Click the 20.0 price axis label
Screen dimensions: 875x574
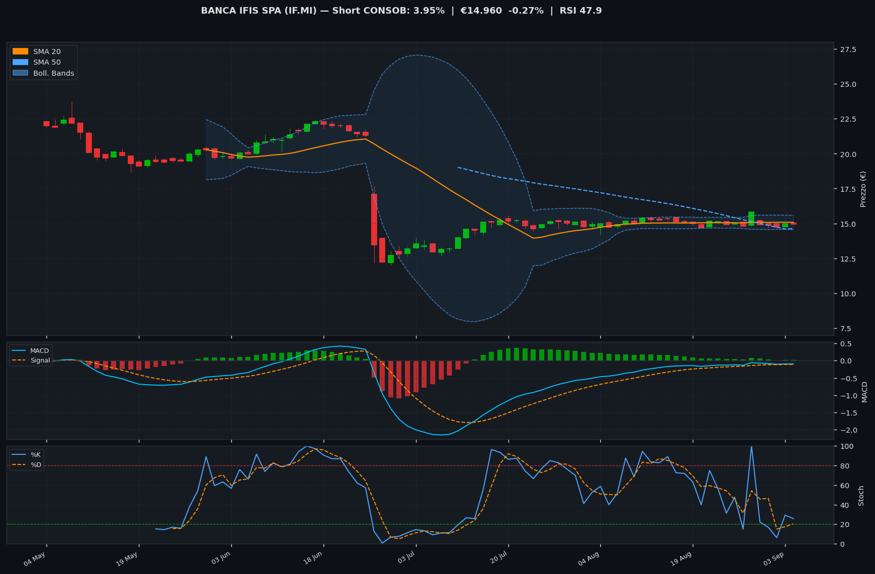pyautogui.click(x=848, y=154)
